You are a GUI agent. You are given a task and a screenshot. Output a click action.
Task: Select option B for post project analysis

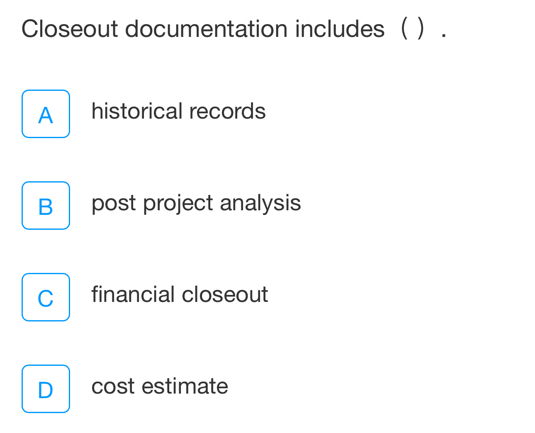coord(46,205)
